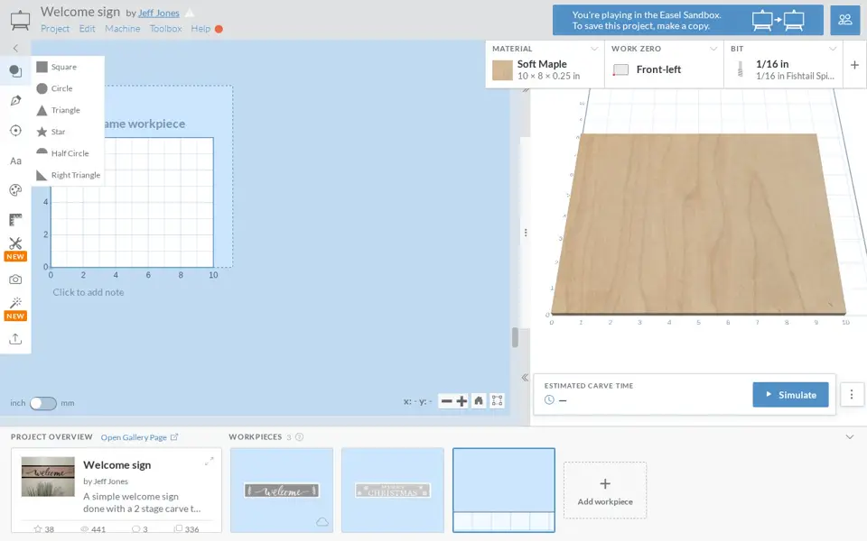
Task: Click the Easel logo icon
Action: [x=20, y=20]
